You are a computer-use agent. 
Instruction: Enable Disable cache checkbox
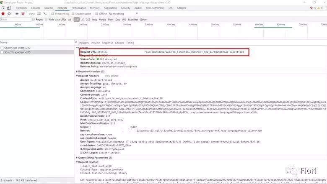[73, 14]
